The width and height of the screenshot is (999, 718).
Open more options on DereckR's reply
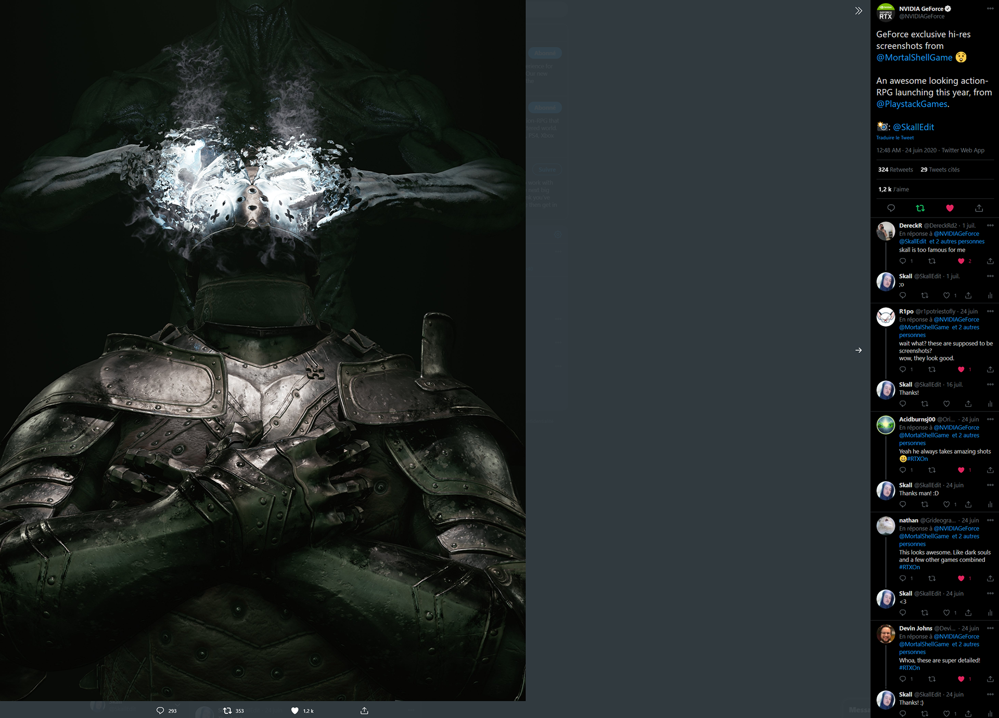click(x=990, y=226)
